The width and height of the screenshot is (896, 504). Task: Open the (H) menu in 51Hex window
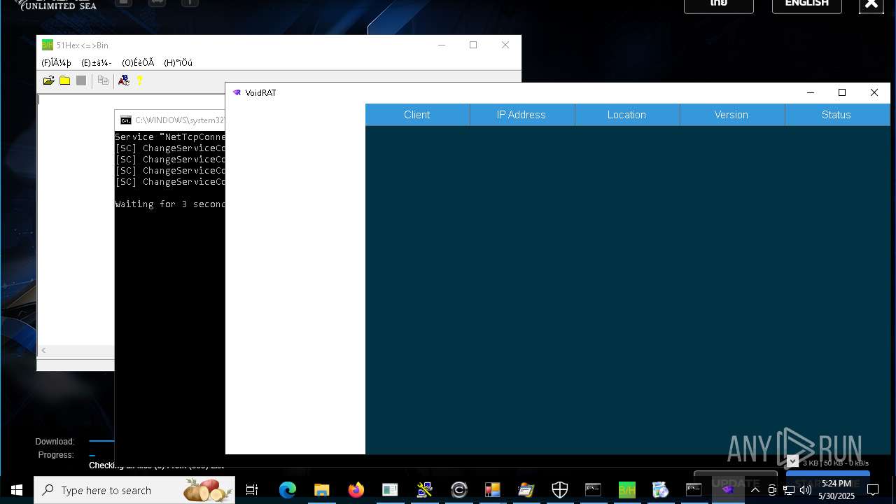[x=178, y=63]
